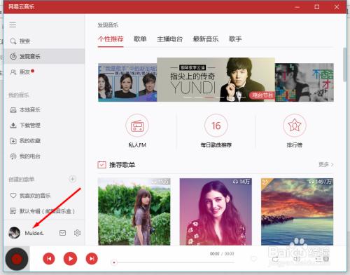
Task: Maximize the 网易云音乐 window
Action: [x=317, y=7]
